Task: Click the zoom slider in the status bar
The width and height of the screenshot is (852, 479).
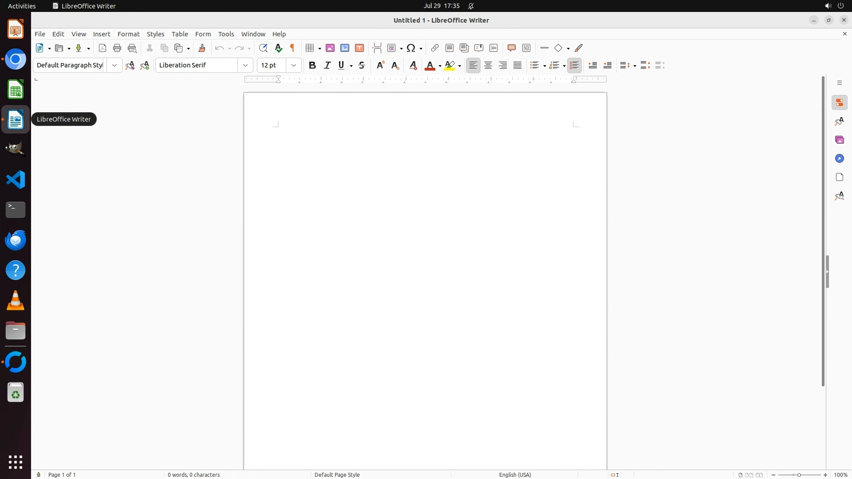Action: (799, 475)
